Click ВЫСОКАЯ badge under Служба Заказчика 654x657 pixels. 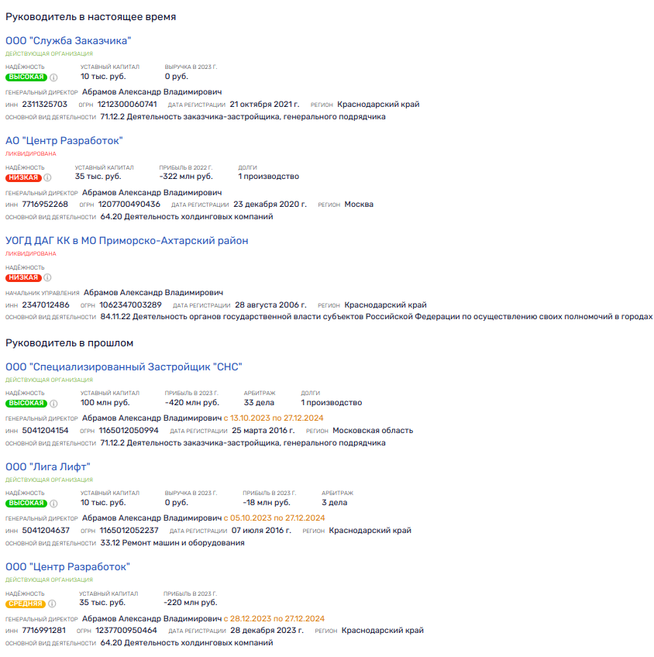coord(26,77)
